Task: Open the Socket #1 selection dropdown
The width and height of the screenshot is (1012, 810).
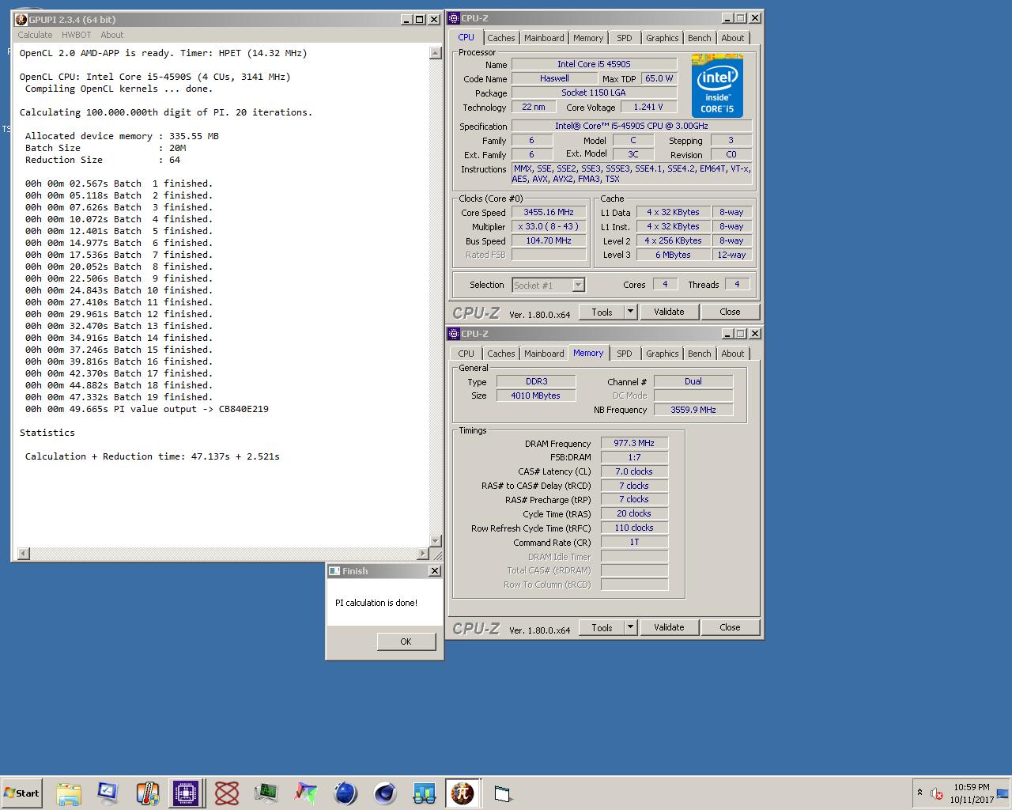Action: [x=548, y=285]
